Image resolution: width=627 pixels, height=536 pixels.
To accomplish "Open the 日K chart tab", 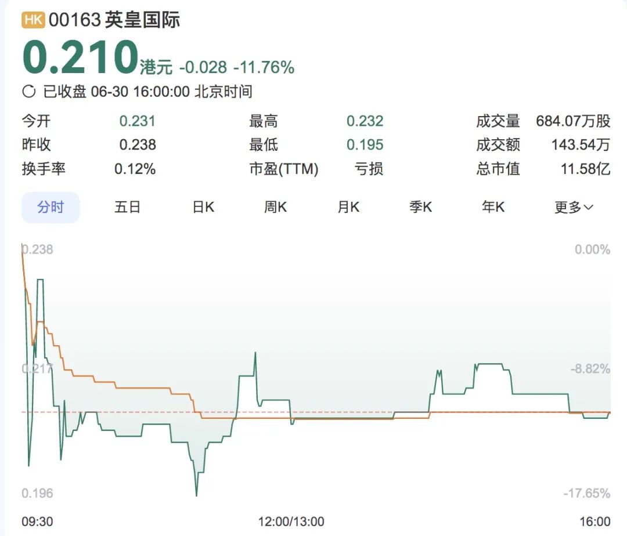I will click(x=203, y=207).
